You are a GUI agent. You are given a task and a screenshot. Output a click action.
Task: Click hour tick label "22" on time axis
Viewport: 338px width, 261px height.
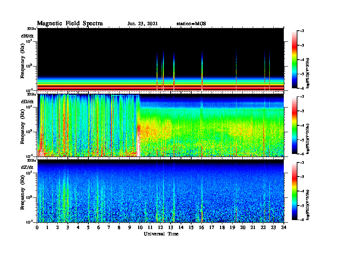pyautogui.click(x=263, y=227)
